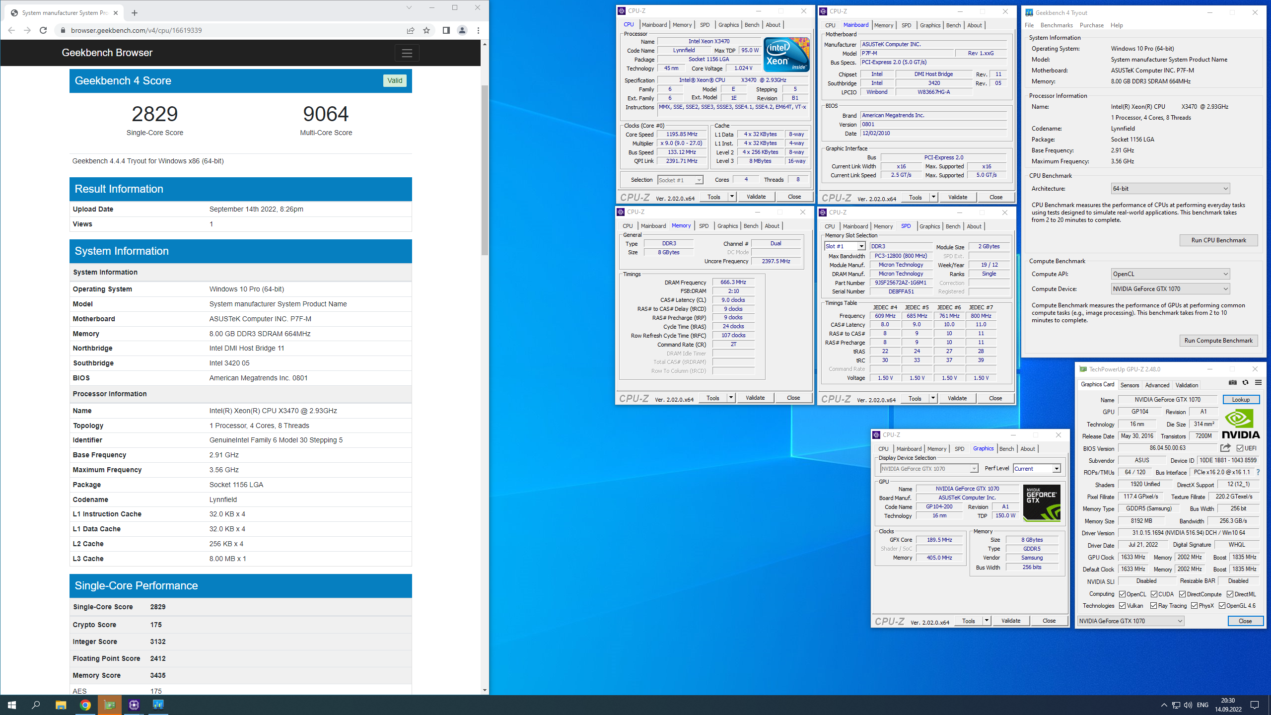Click GPU-Z refresh icon
The width and height of the screenshot is (1271, 715).
point(1245,382)
